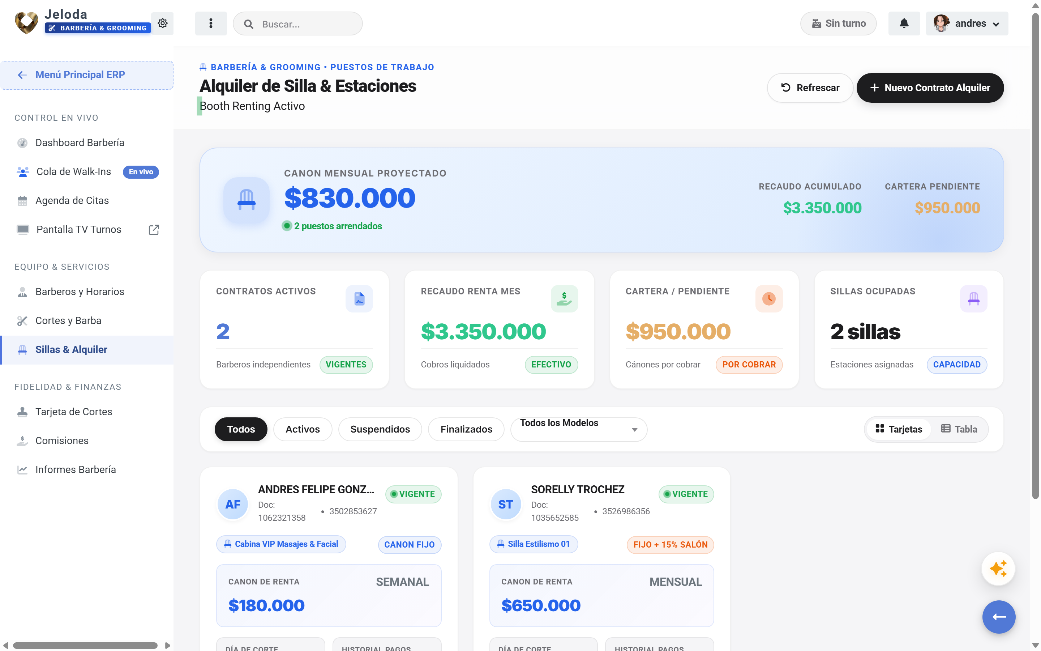Click the Pantalla TV Turnos monitor icon

tap(23, 230)
